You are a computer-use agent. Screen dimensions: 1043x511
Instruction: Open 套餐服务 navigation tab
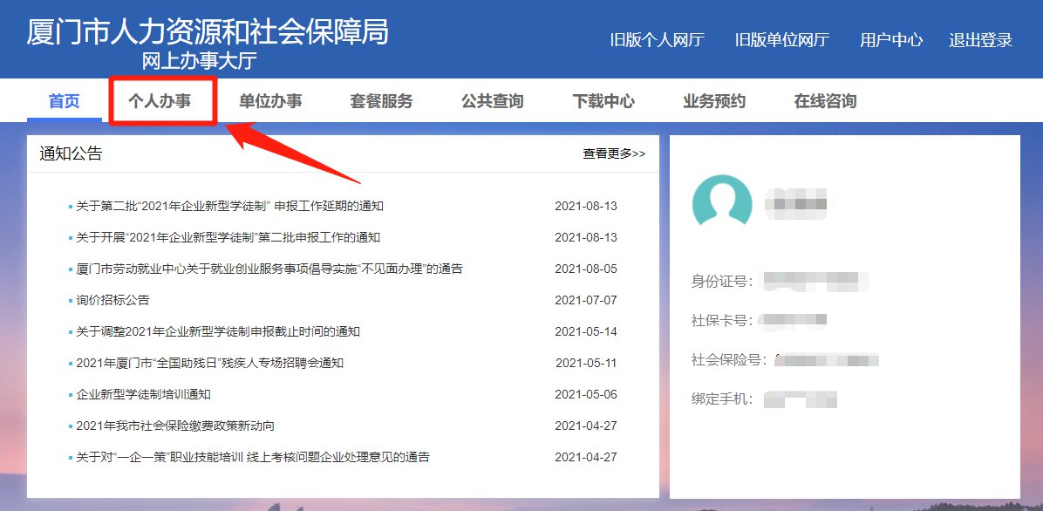pyautogui.click(x=381, y=101)
